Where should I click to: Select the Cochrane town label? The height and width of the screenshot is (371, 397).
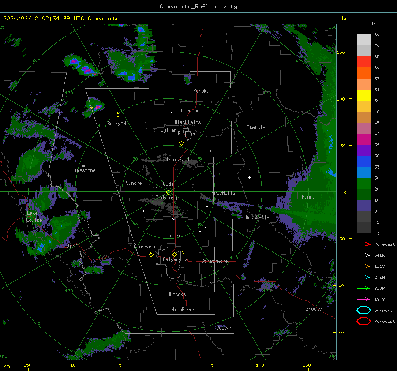pyautogui.click(x=144, y=247)
